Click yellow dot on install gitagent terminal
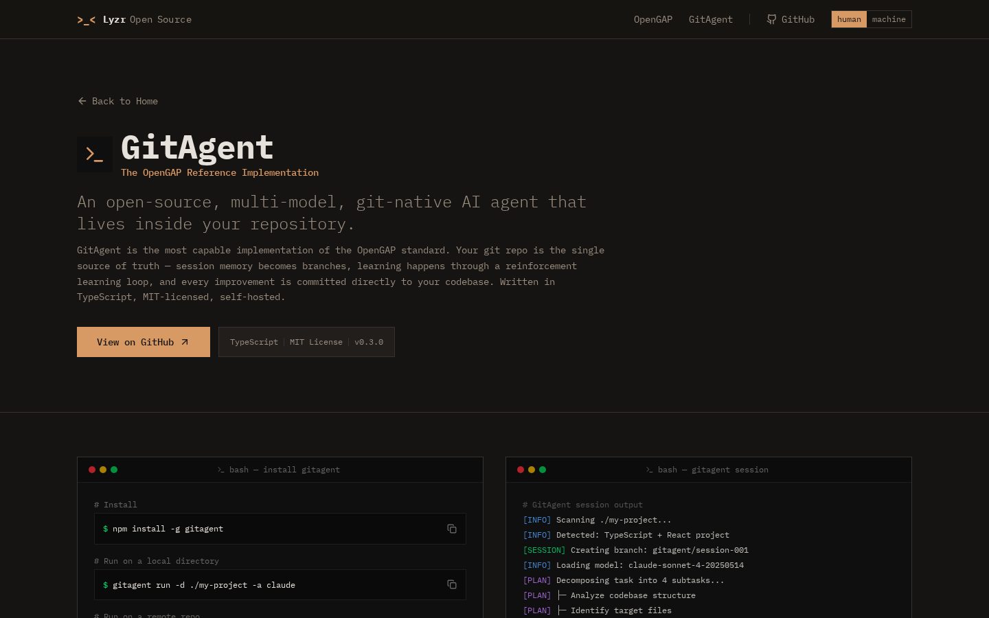 click(103, 470)
